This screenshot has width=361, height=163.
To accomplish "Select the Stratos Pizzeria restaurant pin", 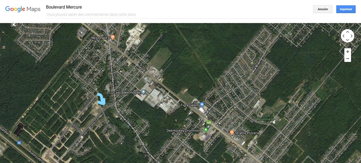I will [x=232, y=132].
